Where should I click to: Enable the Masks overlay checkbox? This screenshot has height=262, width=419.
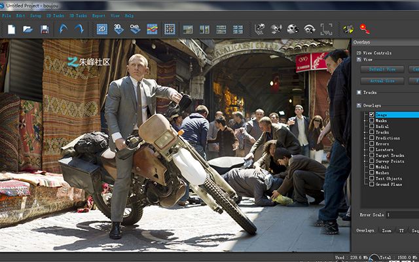click(371, 121)
